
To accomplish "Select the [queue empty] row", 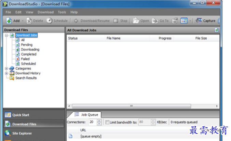I will (91, 136).
